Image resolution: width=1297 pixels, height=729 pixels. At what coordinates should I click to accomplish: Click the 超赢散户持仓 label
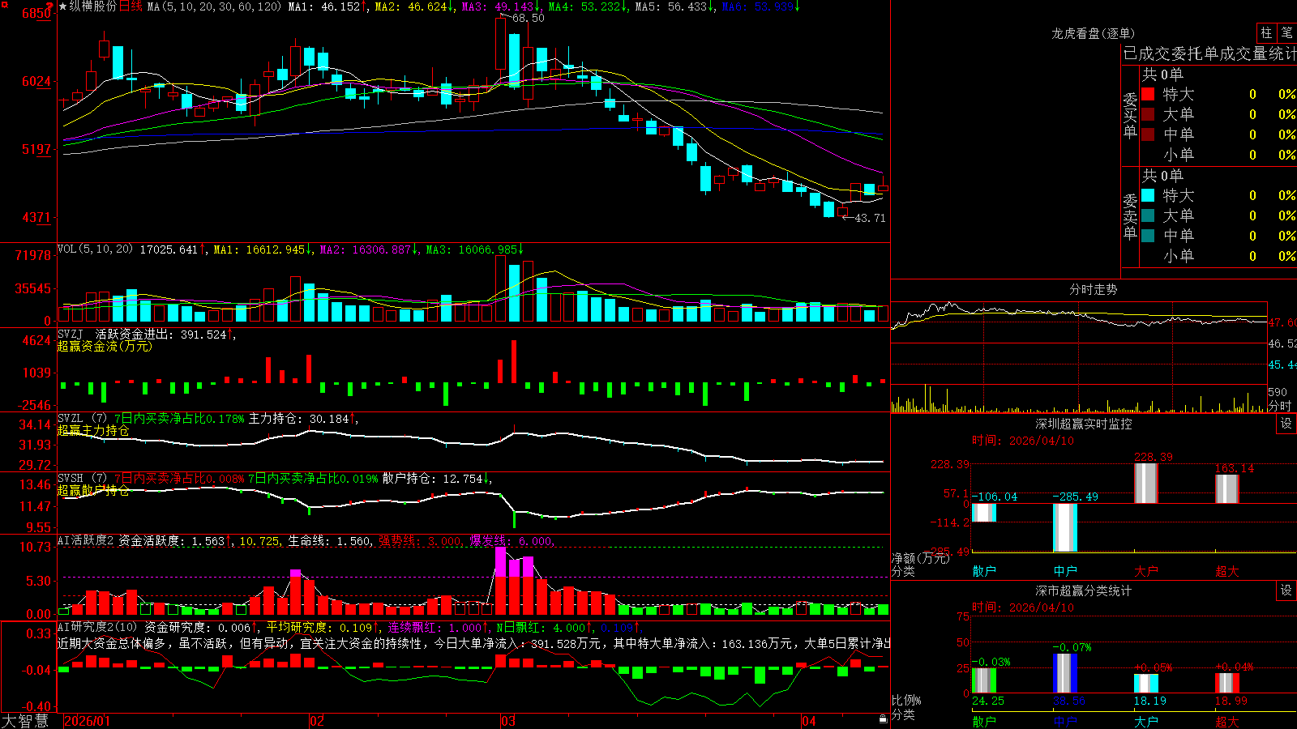point(93,490)
